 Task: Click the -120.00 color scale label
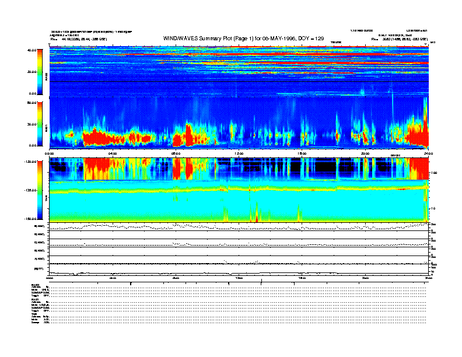coord(31,162)
